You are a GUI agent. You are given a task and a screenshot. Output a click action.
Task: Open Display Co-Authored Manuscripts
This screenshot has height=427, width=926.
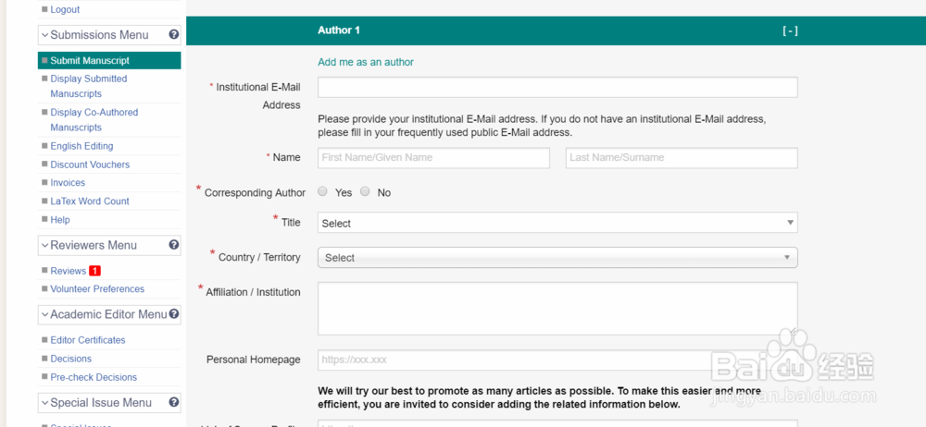pyautogui.click(x=94, y=120)
